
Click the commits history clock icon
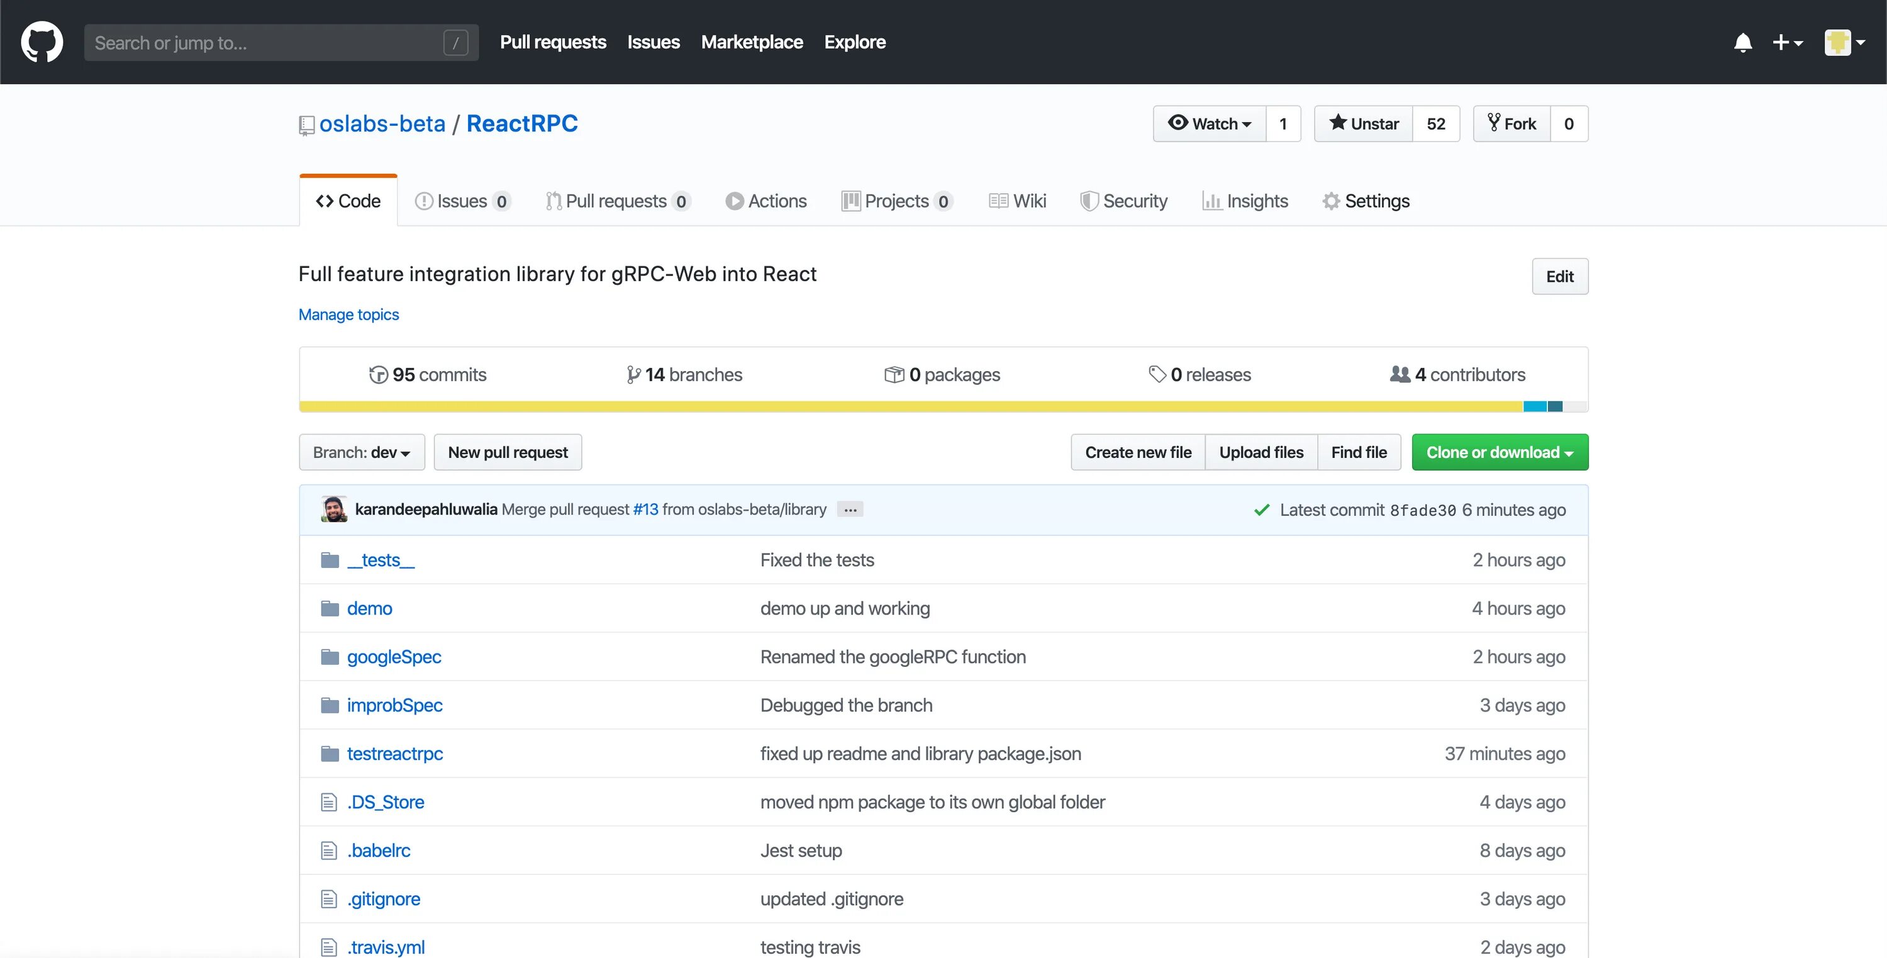[378, 375]
